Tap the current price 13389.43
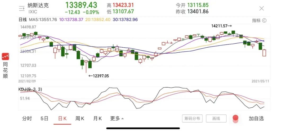286x132 pixels. (81, 5)
